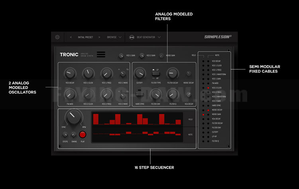Click the VCO 1 Wave selector knob
The image size is (299, 189).
(123, 74)
